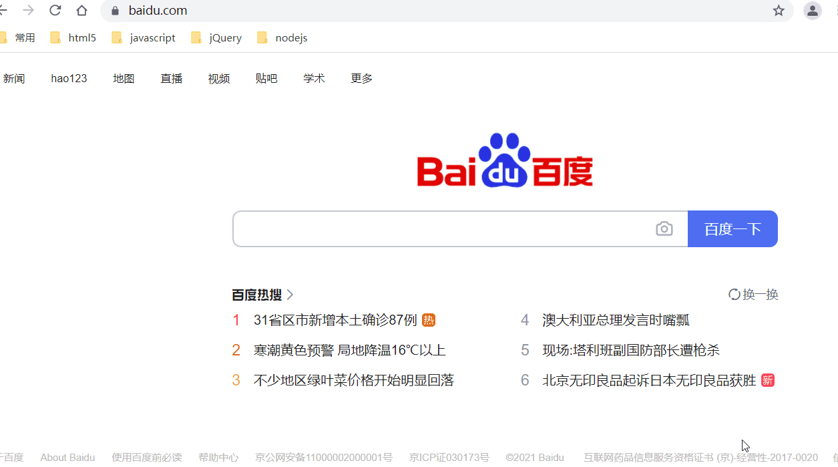Expand 百度热搜 with the chevron

290,295
